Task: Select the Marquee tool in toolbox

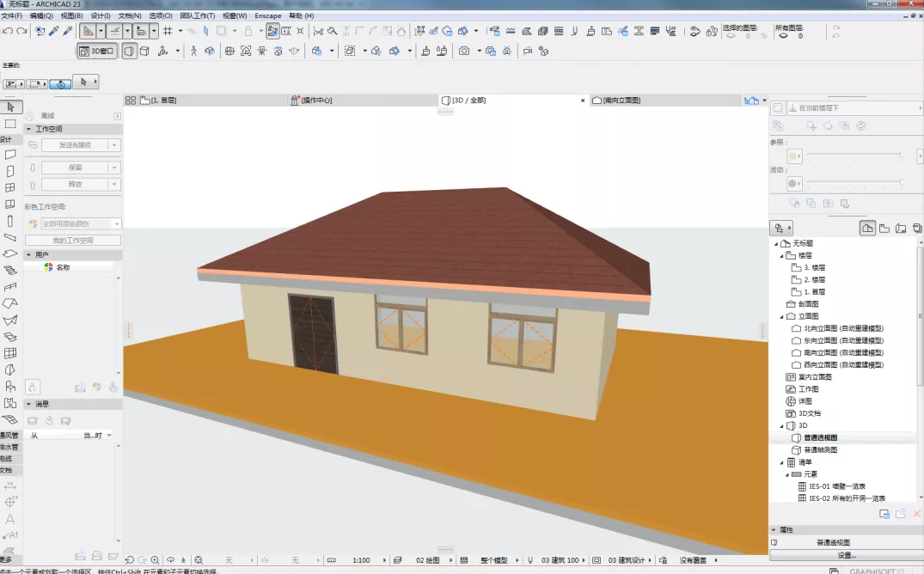Action: click(x=10, y=124)
